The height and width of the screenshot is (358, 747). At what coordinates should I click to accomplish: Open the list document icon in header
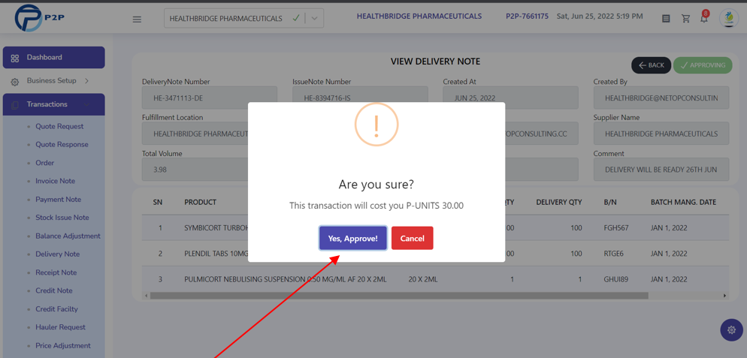pos(666,19)
